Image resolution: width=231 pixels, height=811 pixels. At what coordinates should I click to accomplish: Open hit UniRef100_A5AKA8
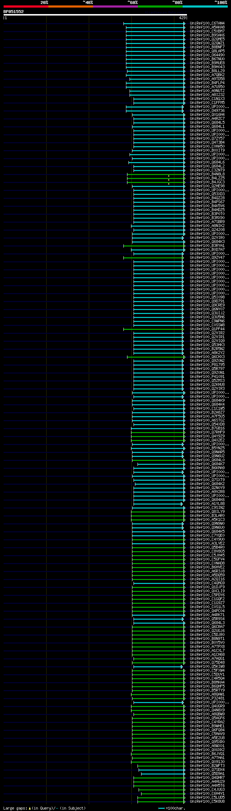point(207,27)
